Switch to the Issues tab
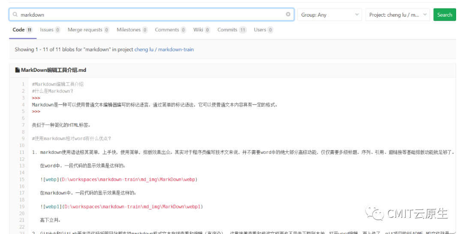This screenshot has width=463, height=234. click(50, 30)
